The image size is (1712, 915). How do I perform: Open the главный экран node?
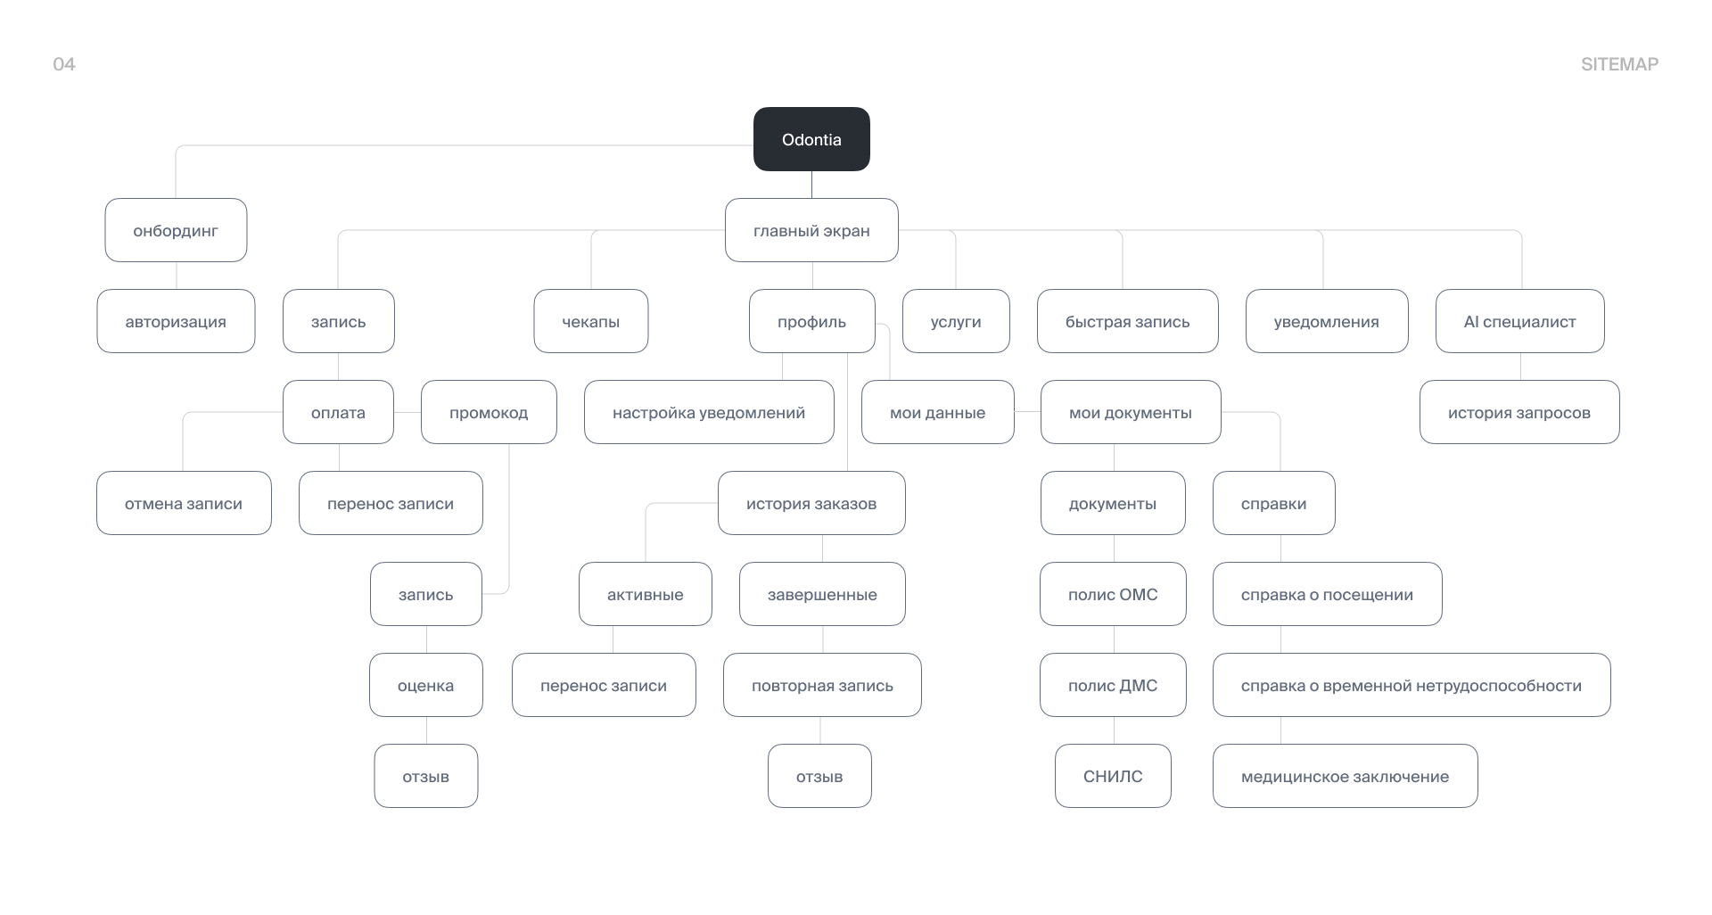811,231
